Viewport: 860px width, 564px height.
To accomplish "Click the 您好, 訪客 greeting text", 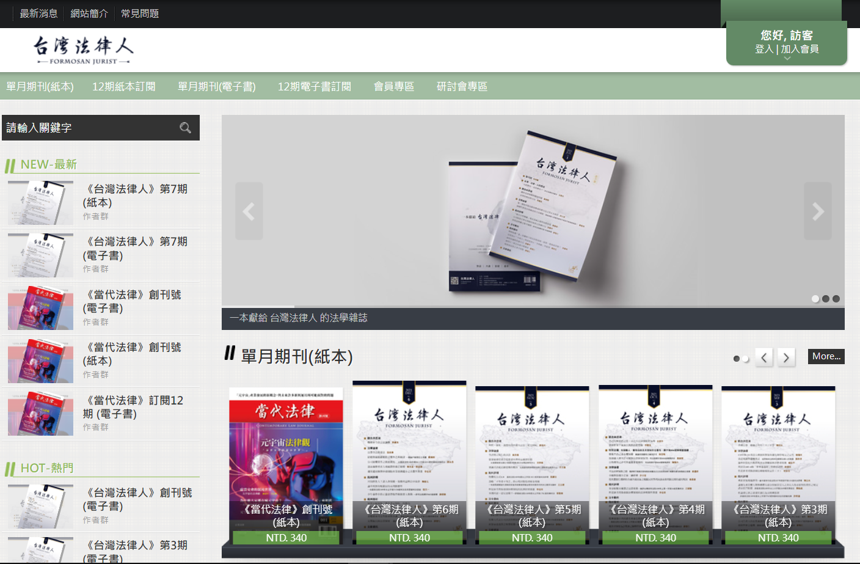I will point(787,35).
